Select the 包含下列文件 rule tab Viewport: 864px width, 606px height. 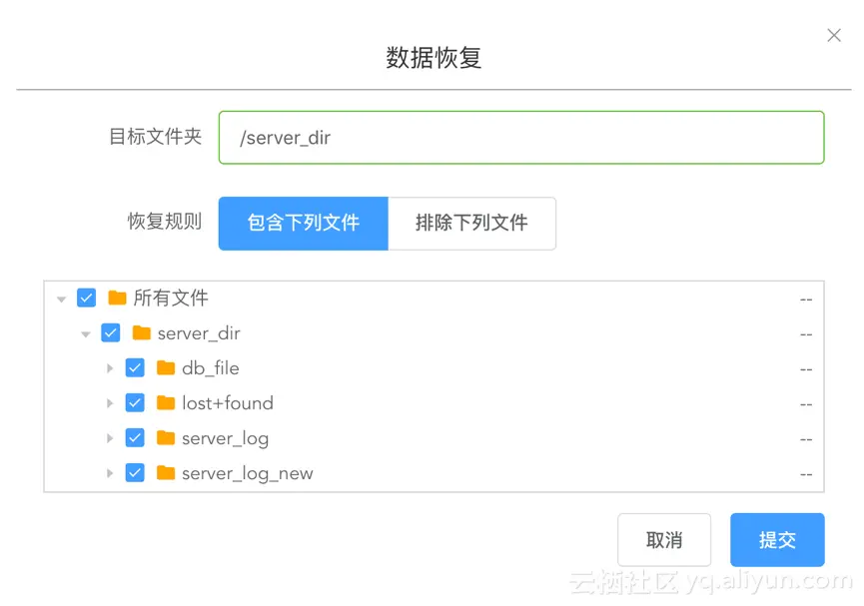click(x=304, y=223)
